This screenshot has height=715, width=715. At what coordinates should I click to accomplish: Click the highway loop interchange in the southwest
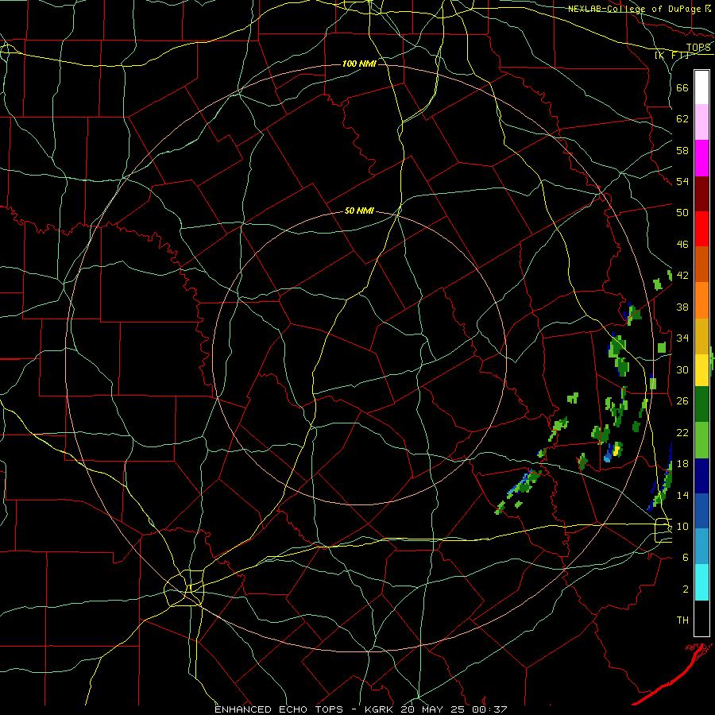coord(184,588)
